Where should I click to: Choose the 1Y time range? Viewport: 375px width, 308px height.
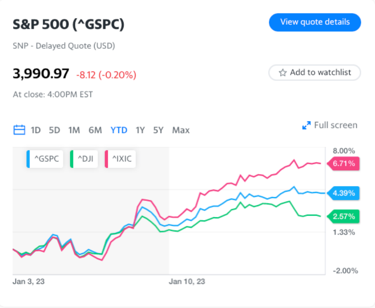click(140, 130)
